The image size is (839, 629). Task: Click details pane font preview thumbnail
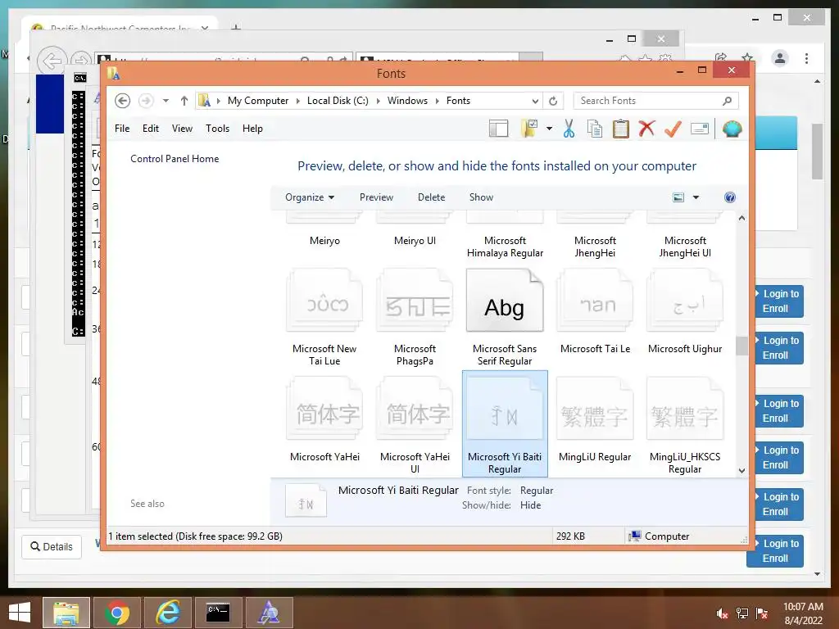coord(306,500)
